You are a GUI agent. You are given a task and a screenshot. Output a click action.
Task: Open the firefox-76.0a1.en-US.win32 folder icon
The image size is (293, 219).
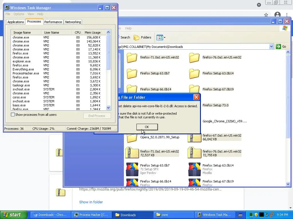(194, 58)
